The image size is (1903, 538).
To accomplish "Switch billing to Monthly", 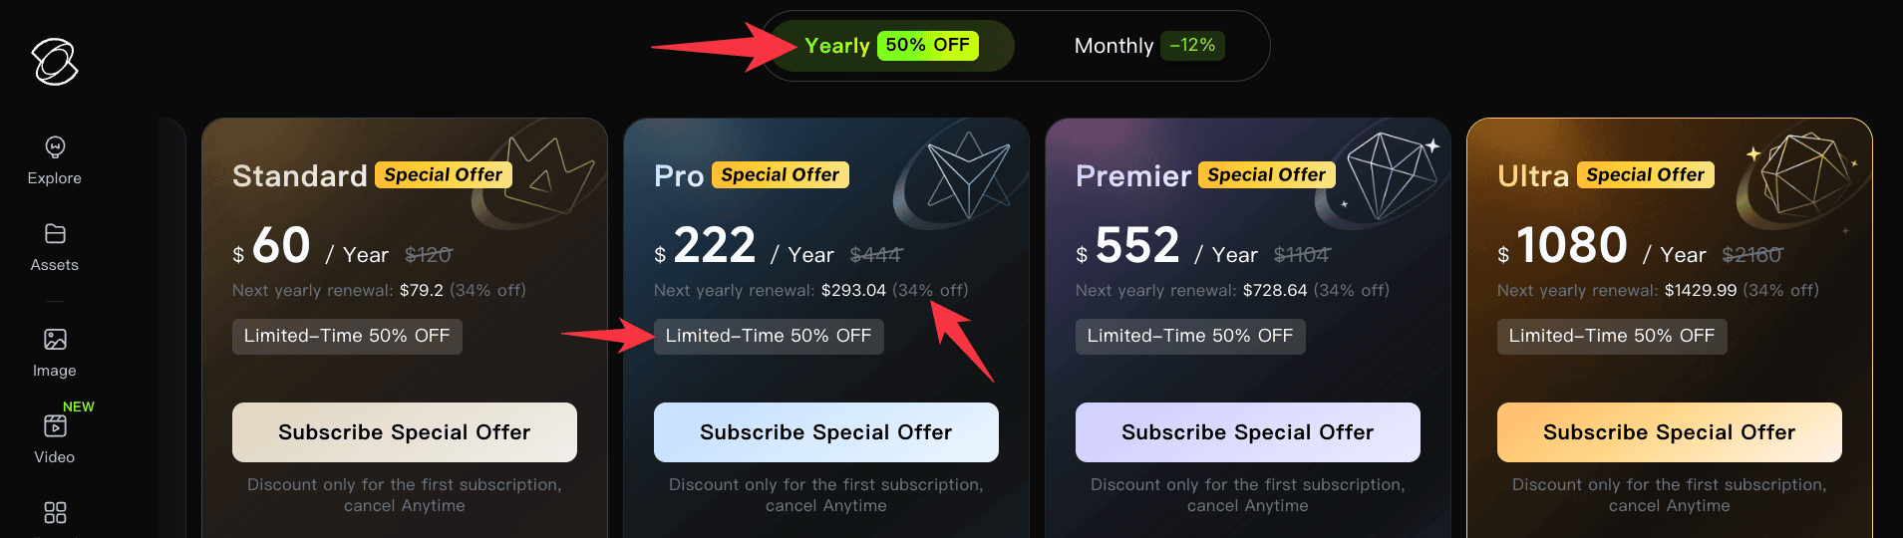I will (x=1112, y=46).
